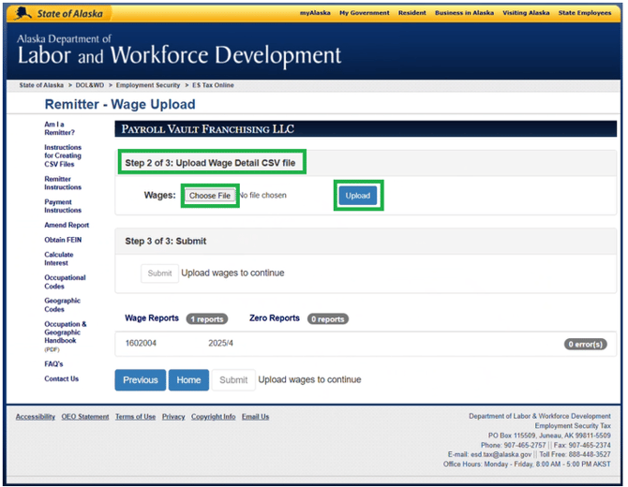Screen dimensions: 628x487
Task: Open the FAQ's sidebar link
Action: [x=53, y=363]
